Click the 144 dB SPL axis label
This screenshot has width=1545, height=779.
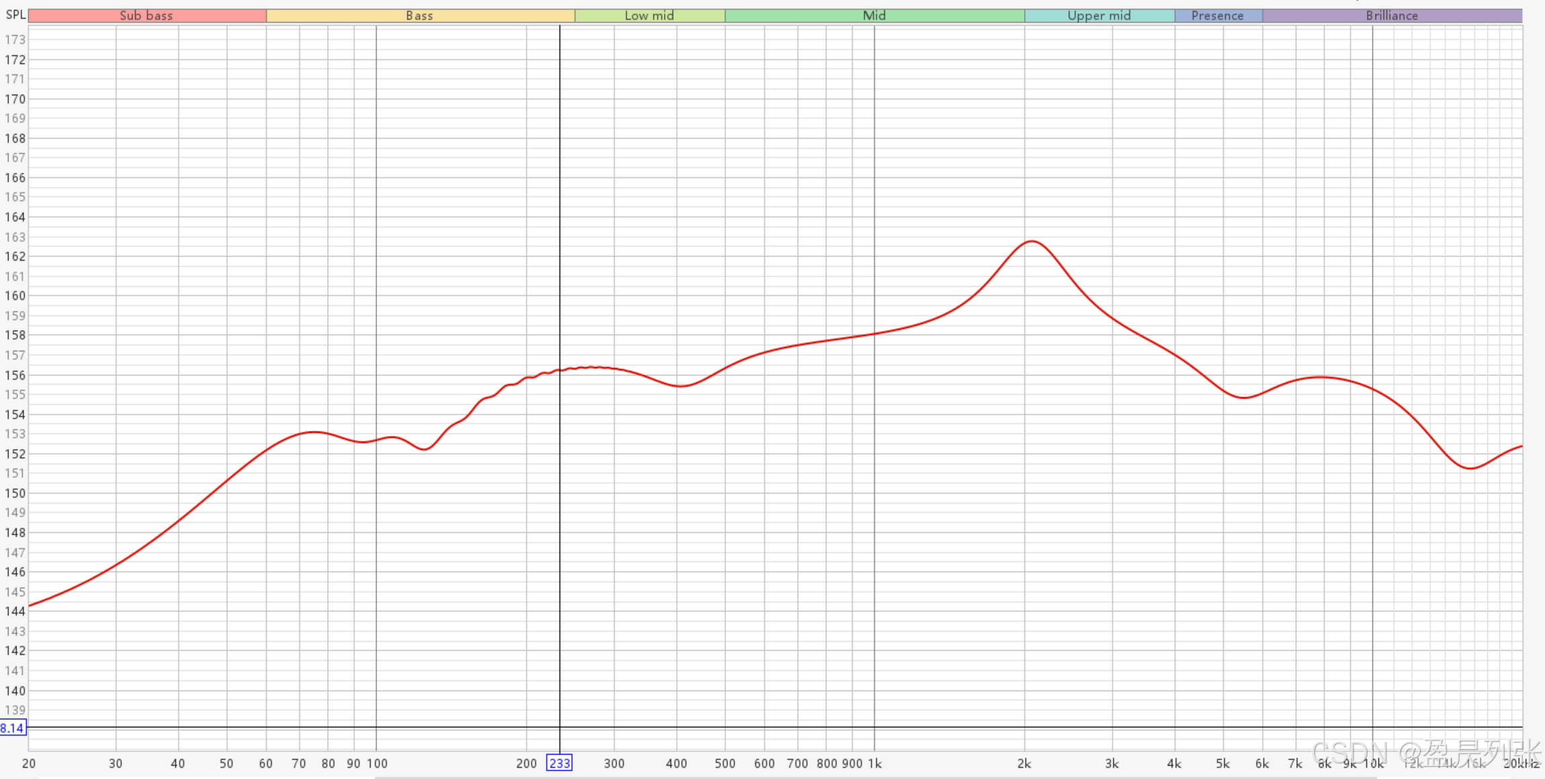(x=15, y=611)
